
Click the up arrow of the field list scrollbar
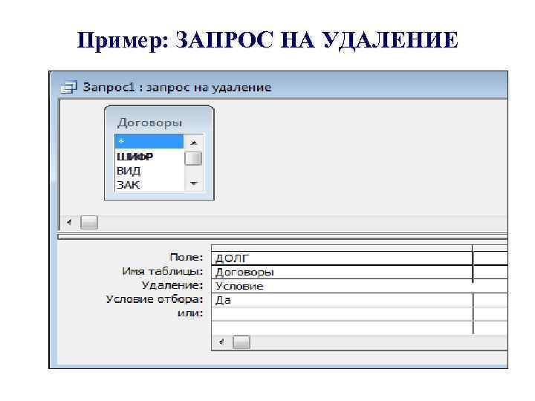(x=193, y=143)
